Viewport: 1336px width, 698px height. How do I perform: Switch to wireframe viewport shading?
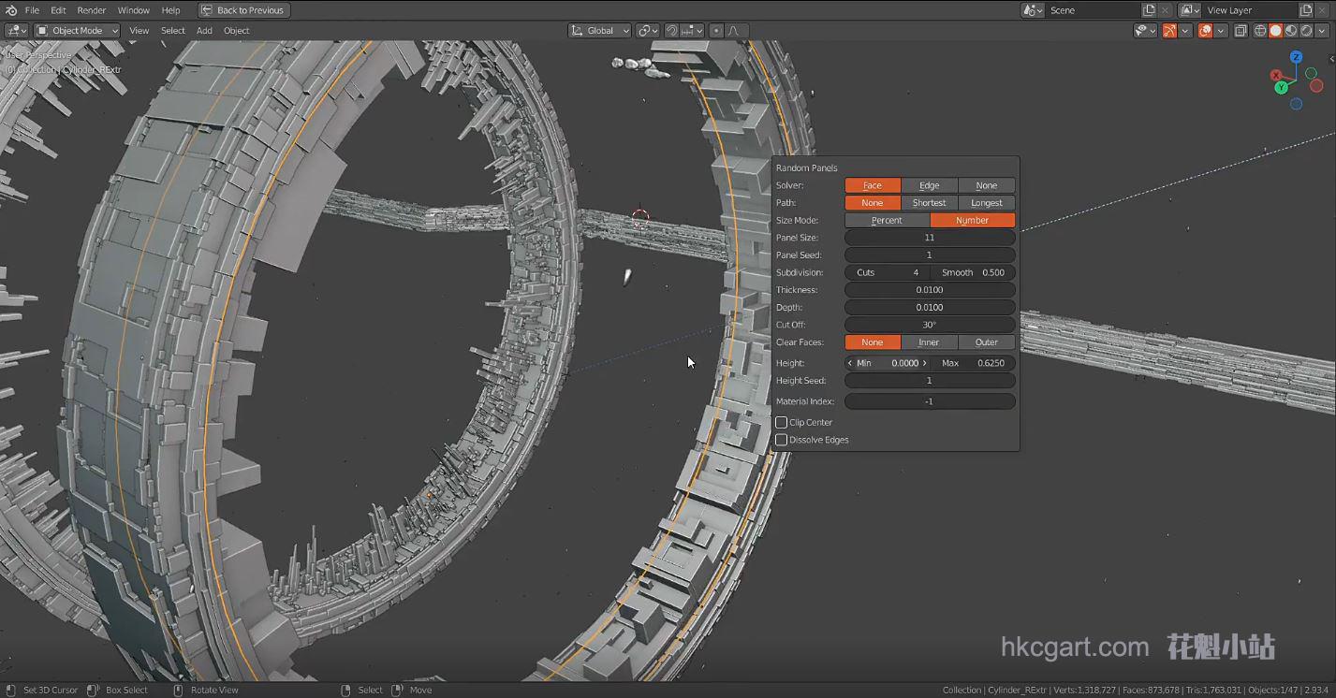pyautogui.click(x=1260, y=31)
